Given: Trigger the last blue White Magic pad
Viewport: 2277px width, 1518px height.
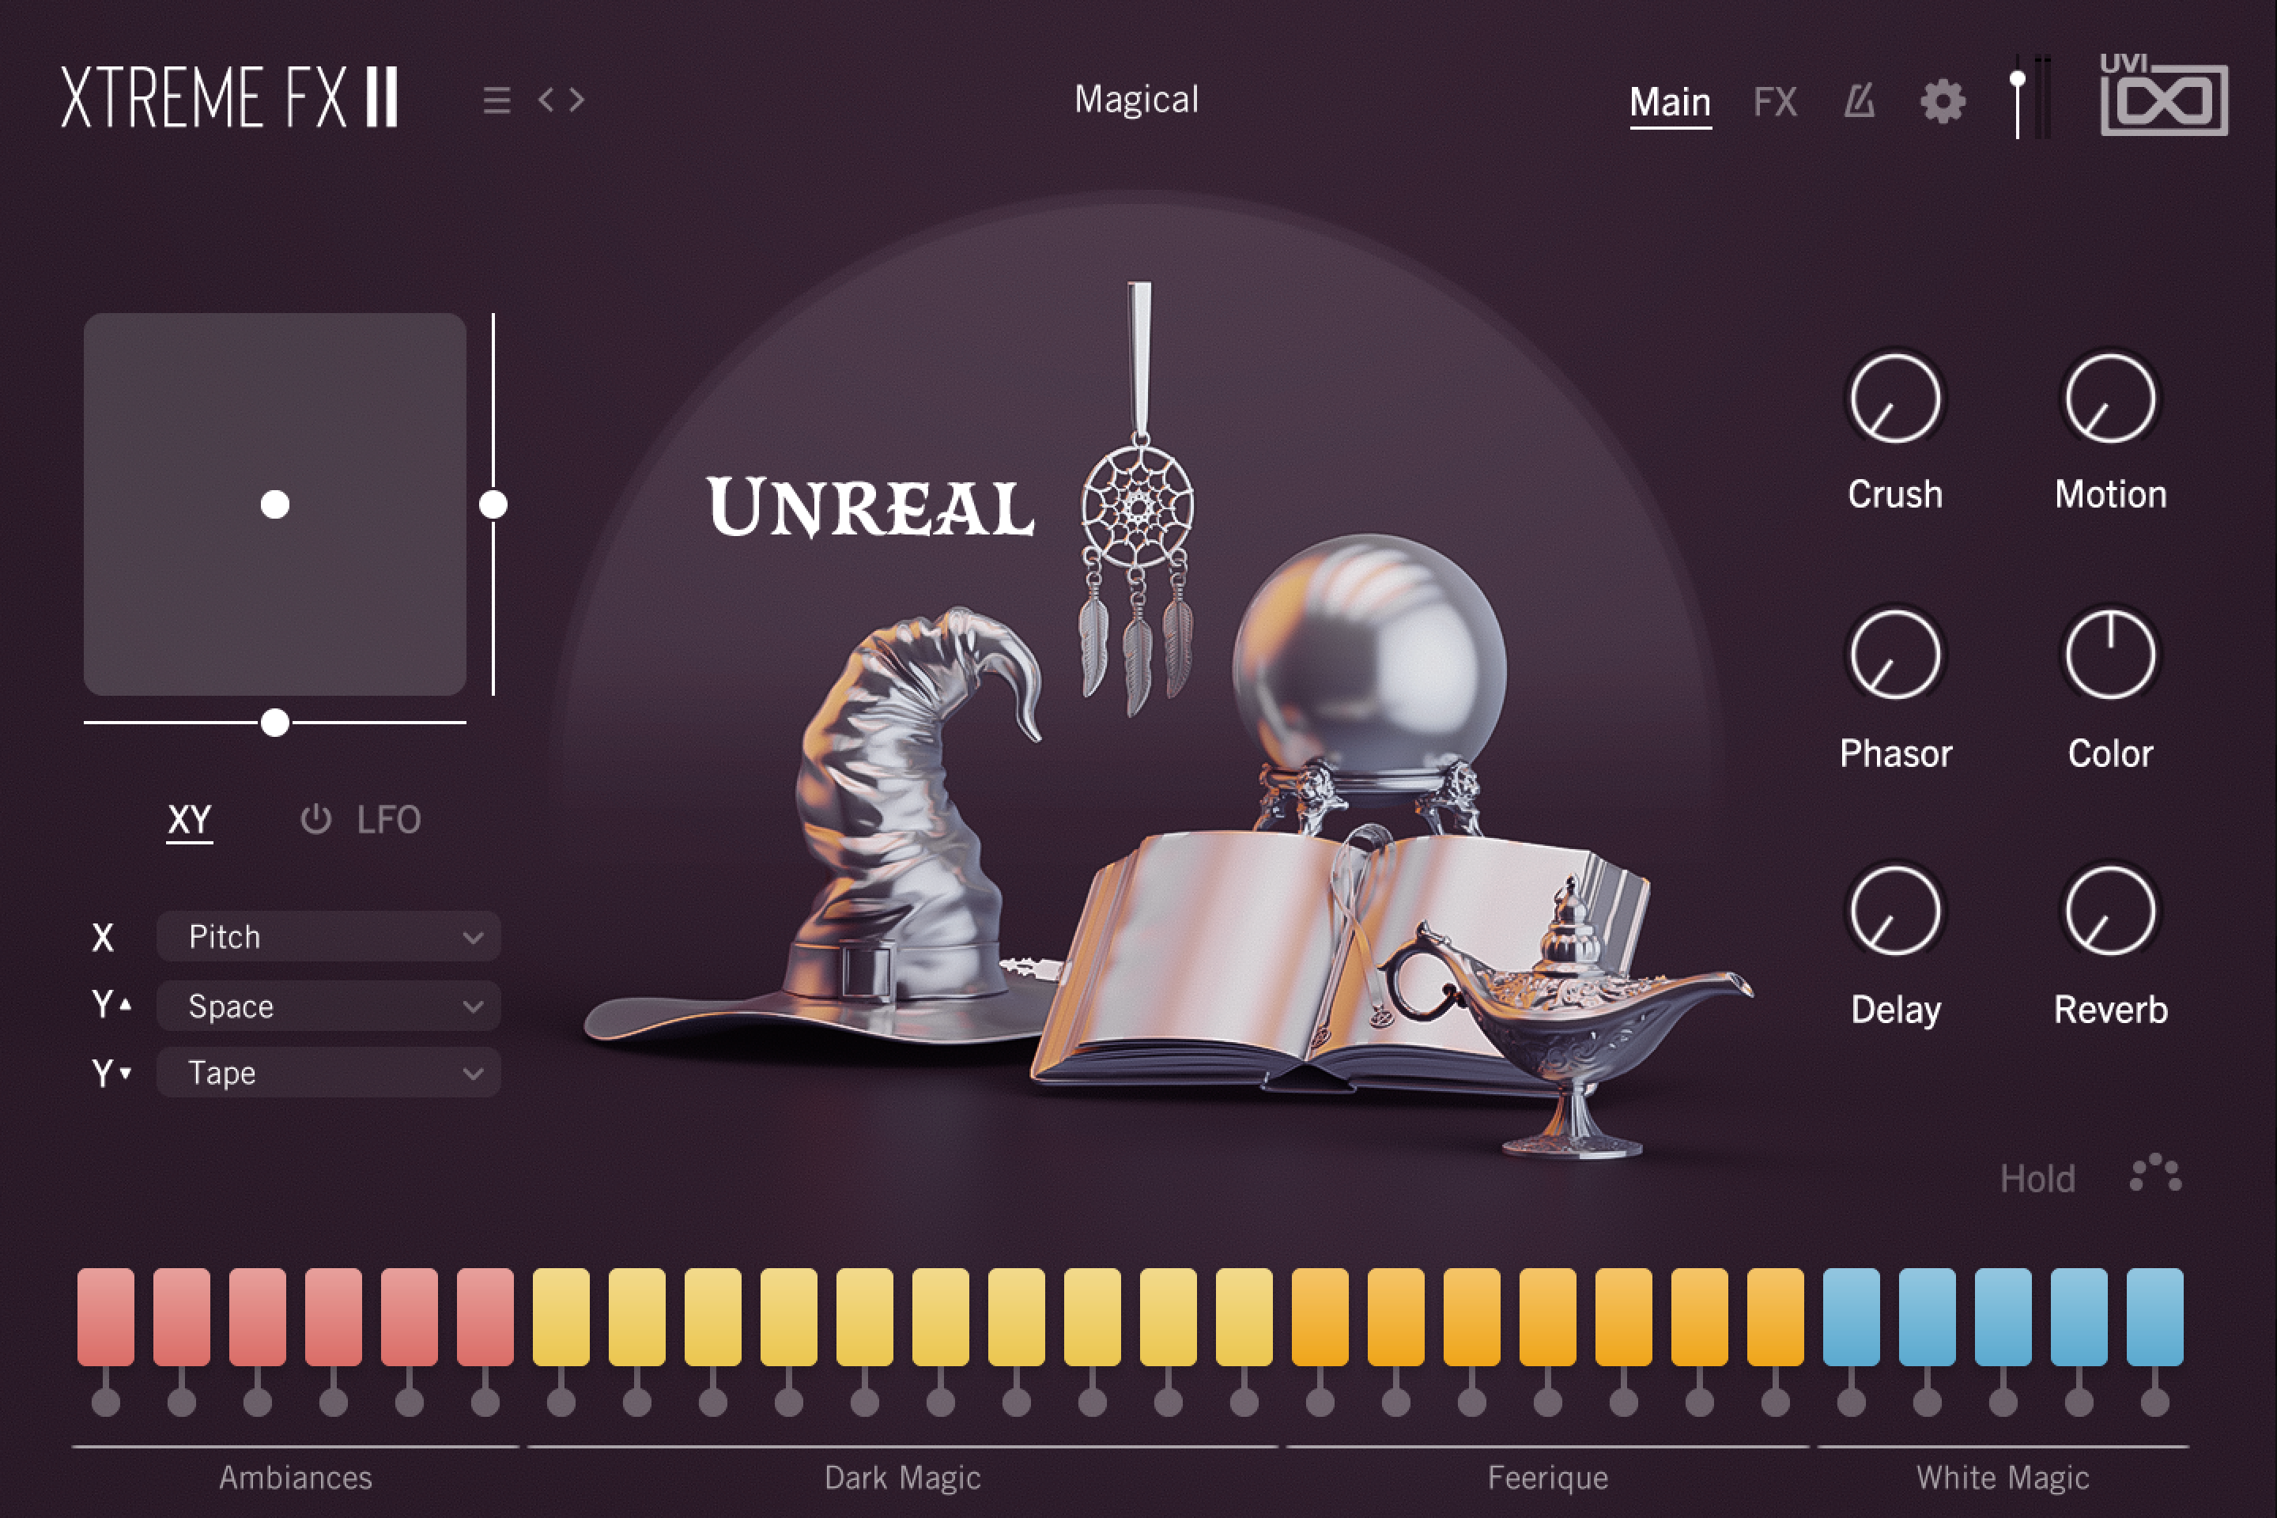Looking at the screenshot, I should (2155, 1316).
